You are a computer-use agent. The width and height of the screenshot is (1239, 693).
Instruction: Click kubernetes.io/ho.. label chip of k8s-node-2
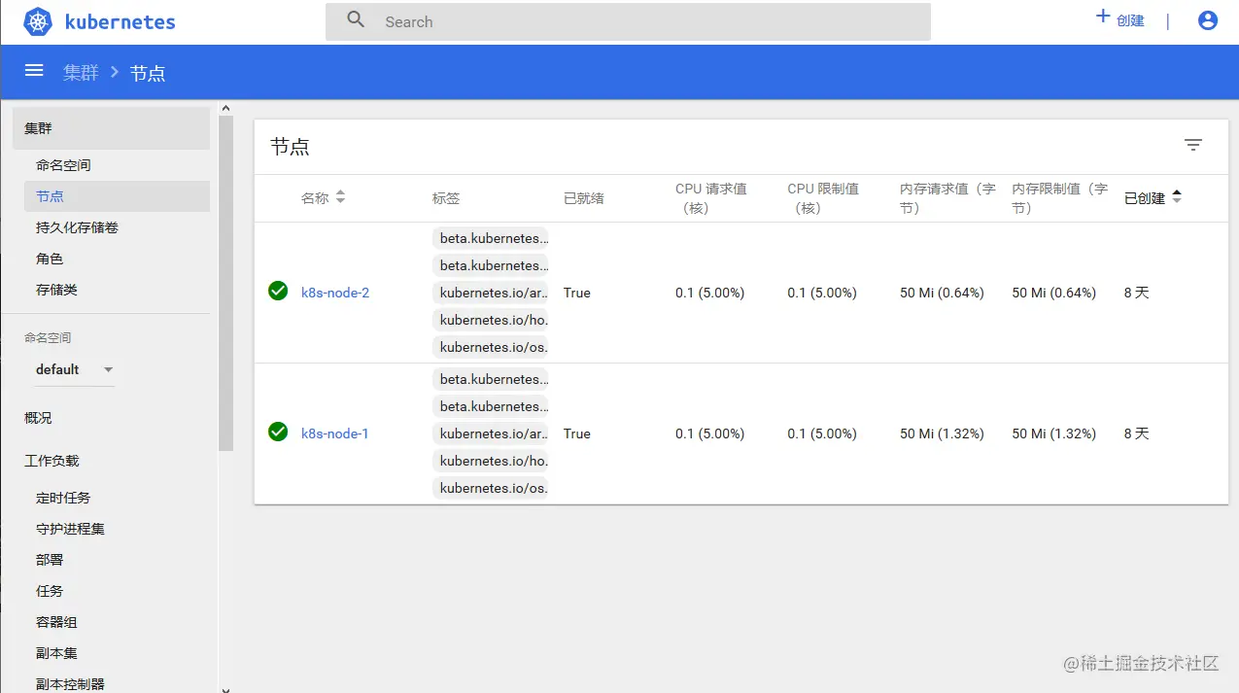pos(492,320)
